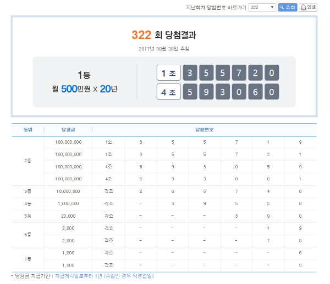Viewport: 330px width, 284px height.
Task: Click the 1등 prize label
Action: click(x=84, y=75)
